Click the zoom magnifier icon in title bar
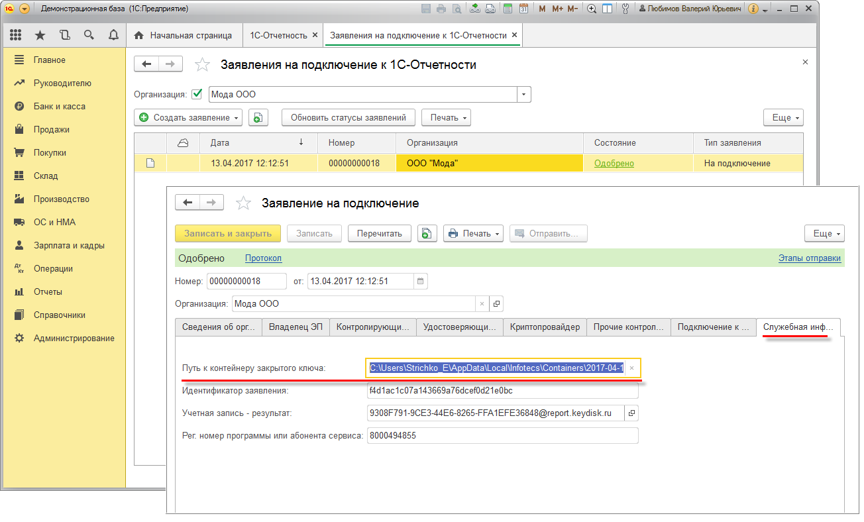The image size is (864, 522). point(592,9)
